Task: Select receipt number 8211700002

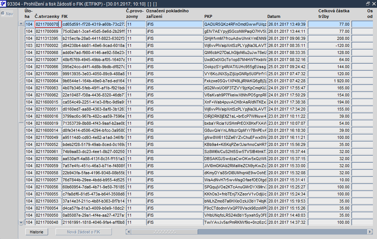Action: pyautogui.click(x=48, y=45)
